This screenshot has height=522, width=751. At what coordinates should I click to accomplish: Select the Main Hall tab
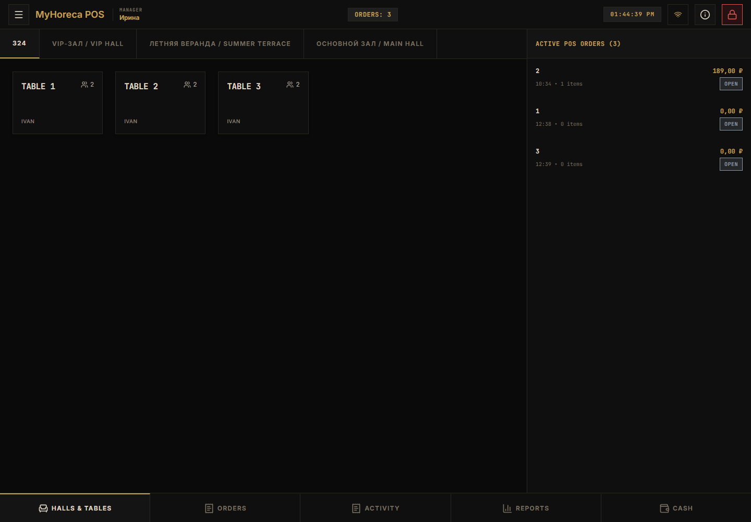coord(370,44)
